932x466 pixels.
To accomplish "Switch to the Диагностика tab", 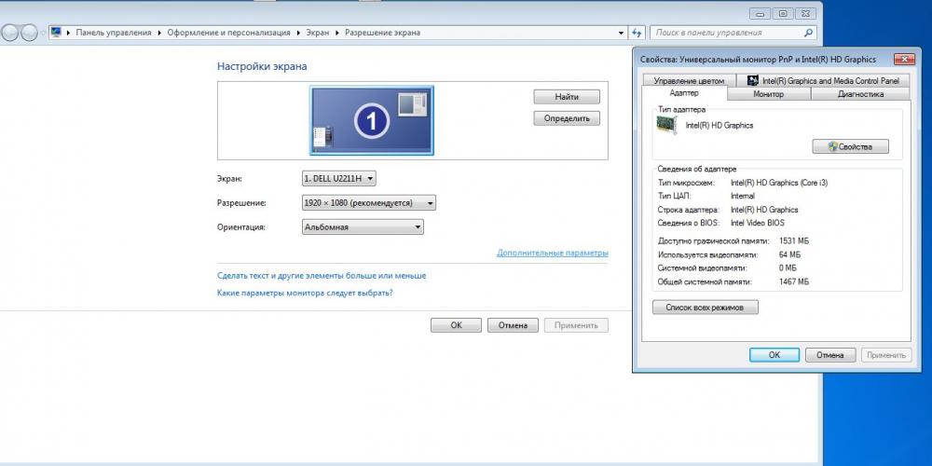I will tap(860, 94).
